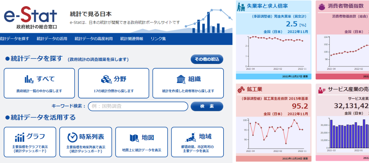Open the 時系列表 card
Image resolution: width=369 pixels, height=163 pixels.
coord(86,142)
